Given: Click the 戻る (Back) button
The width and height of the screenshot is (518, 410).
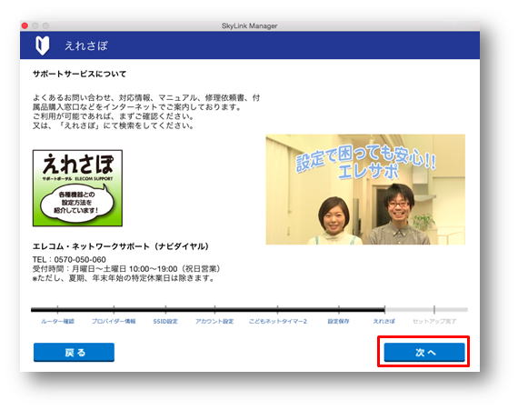Looking at the screenshot, I should [x=74, y=352].
